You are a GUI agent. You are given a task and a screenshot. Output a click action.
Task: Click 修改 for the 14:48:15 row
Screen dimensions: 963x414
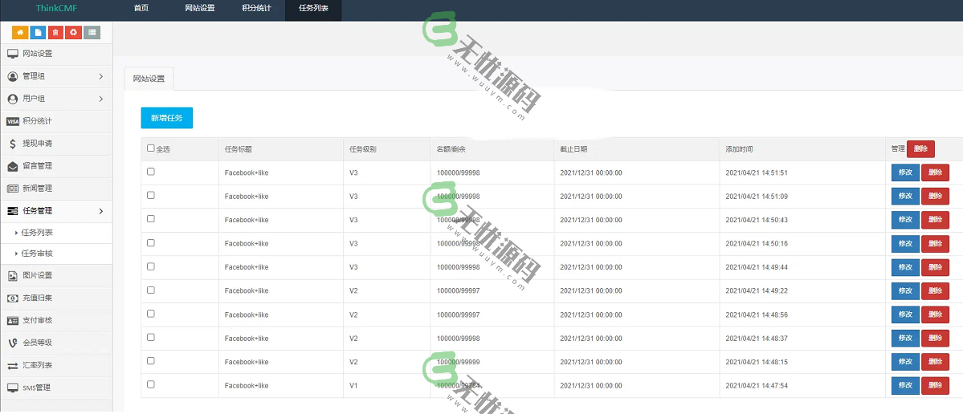click(905, 362)
